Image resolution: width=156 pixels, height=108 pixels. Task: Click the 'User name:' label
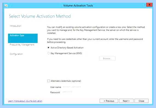[56, 87]
